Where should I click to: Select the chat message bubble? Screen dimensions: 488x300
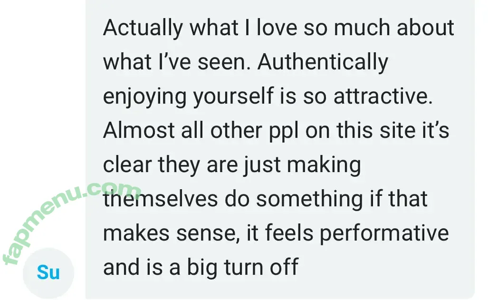coord(280,147)
